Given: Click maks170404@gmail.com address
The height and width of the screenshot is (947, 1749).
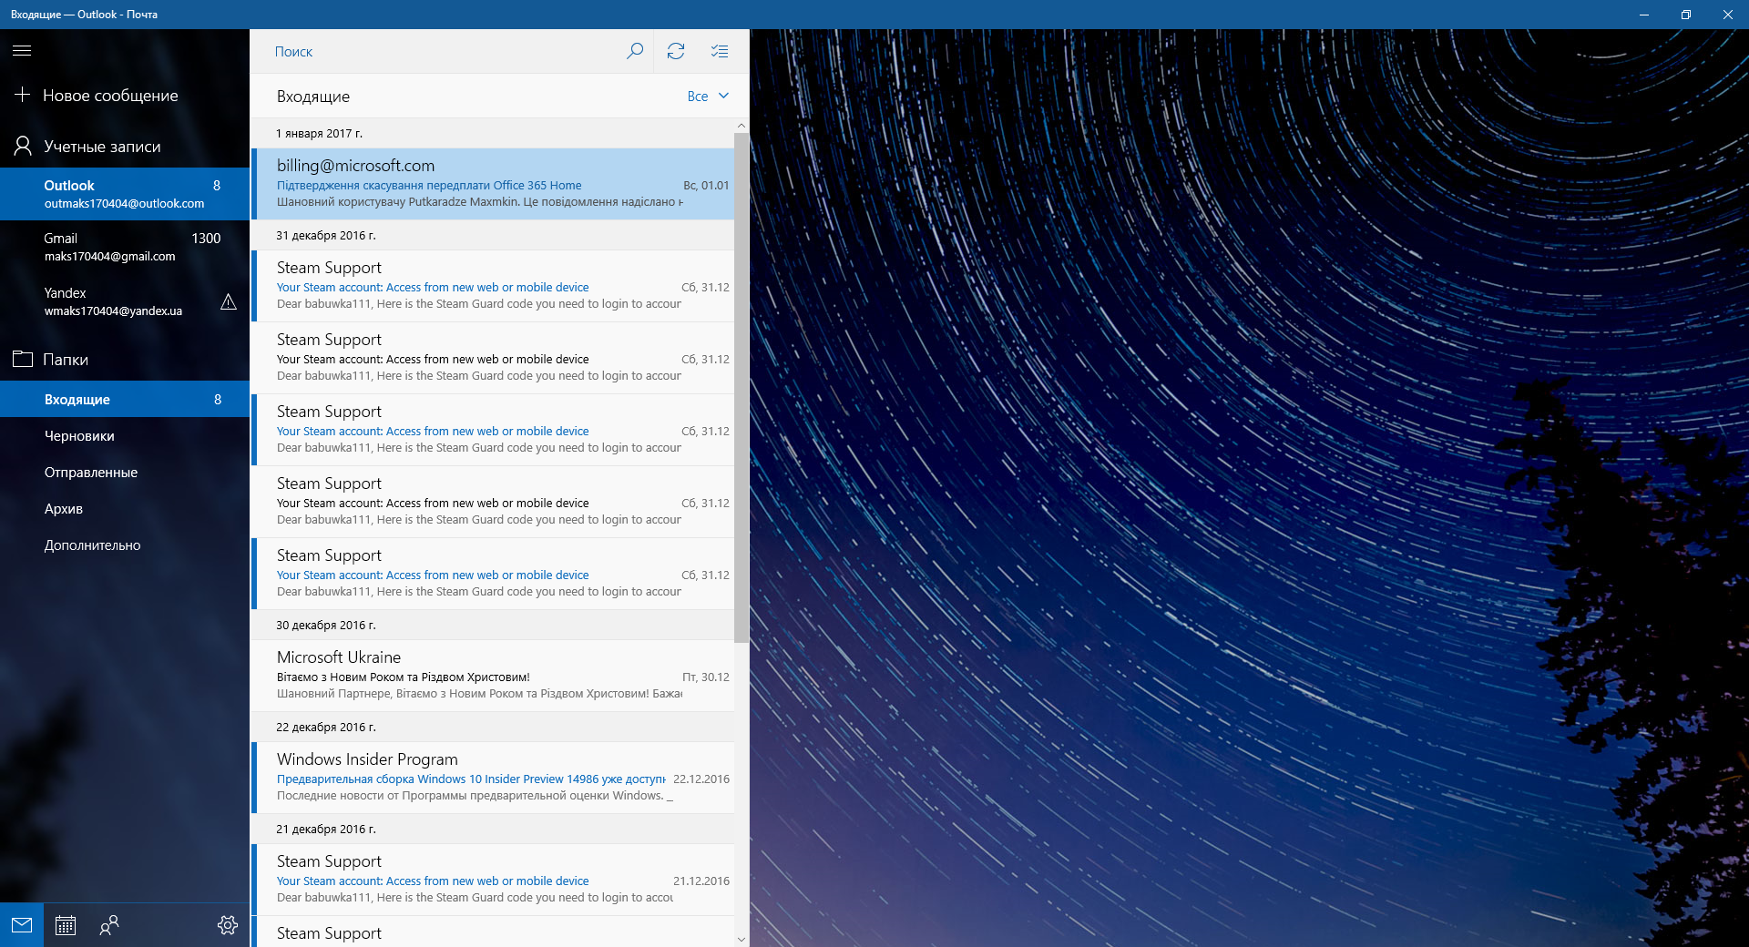Looking at the screenshot, I should click(x=109, y=256).
